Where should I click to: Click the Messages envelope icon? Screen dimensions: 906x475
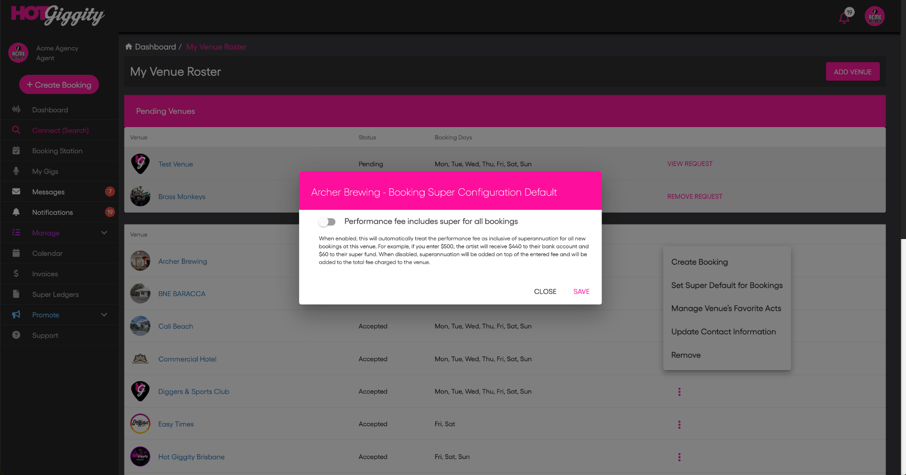pyautogui.click(x=16, y=192)
